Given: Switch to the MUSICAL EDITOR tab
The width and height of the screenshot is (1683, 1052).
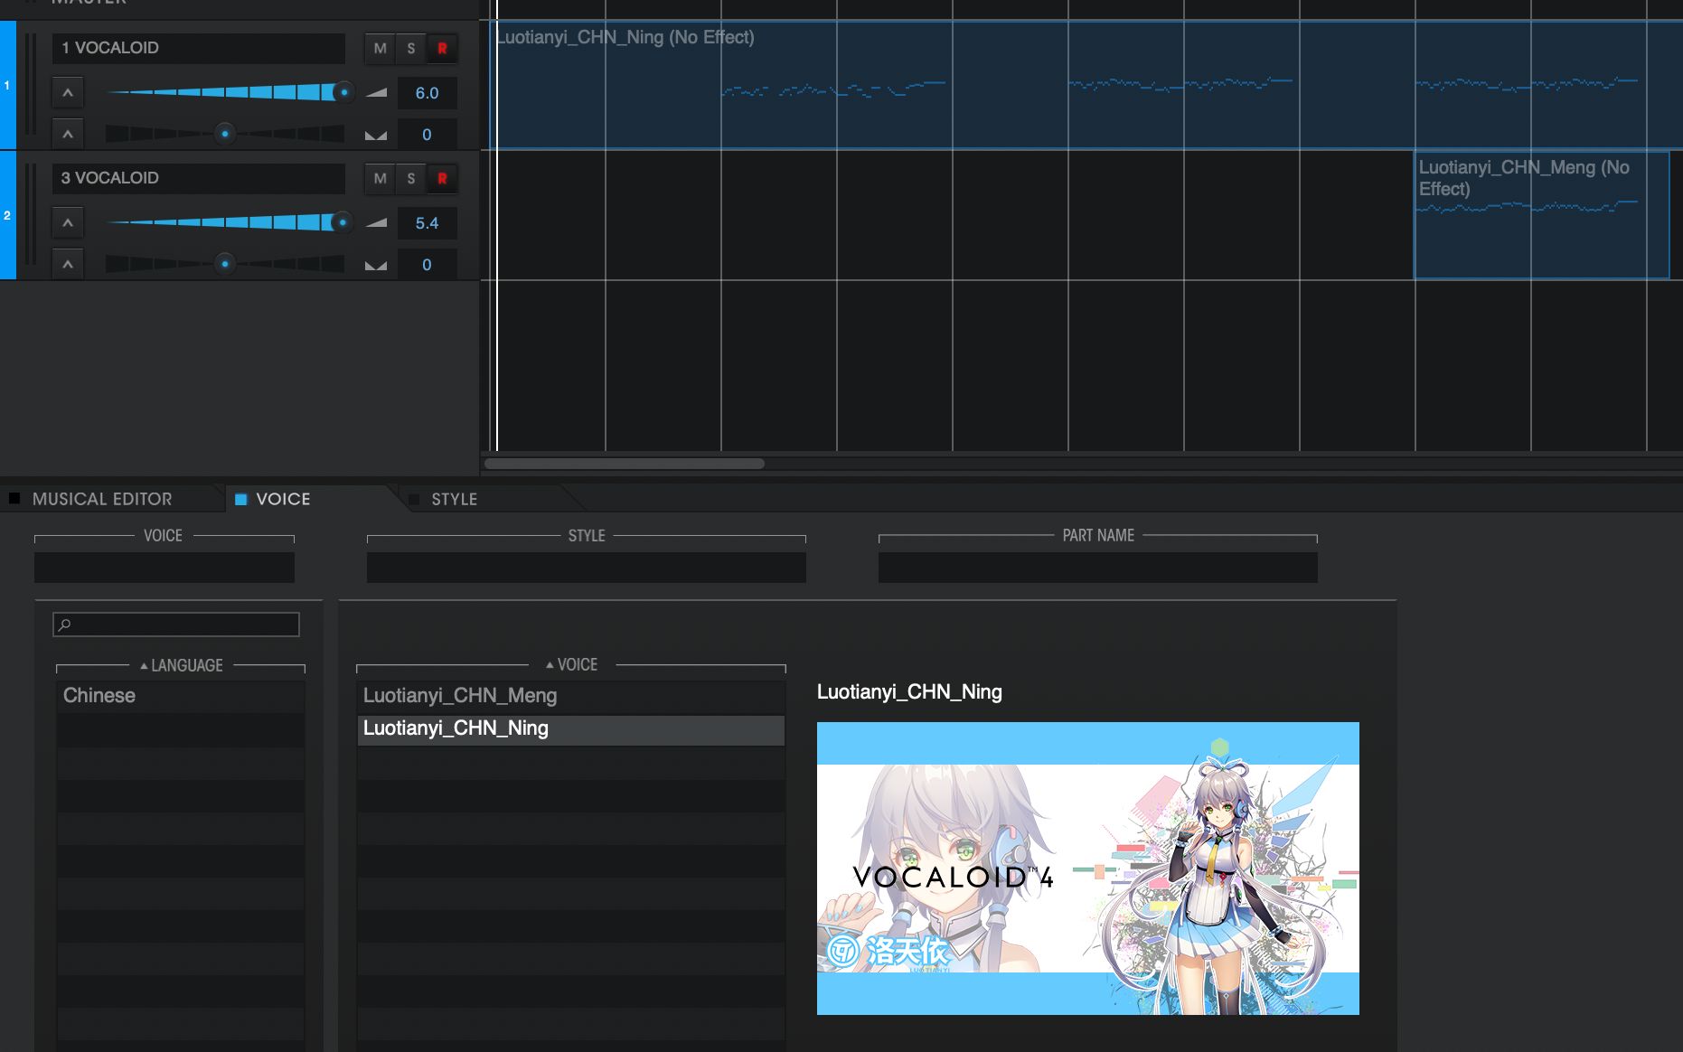Looking at the screenshot, I should (102, 499).
